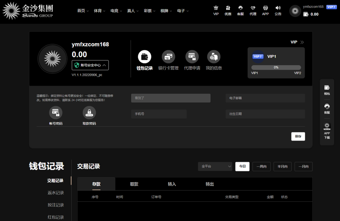Open the 全平台 platform dropdown
This screenshot has width=340, height=221.
click(x=215, y=166)
